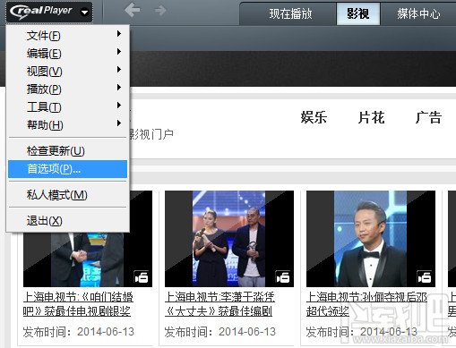Toggle 私人模式(M) in the menu
The image size is (456, 348).
(68, 195)
